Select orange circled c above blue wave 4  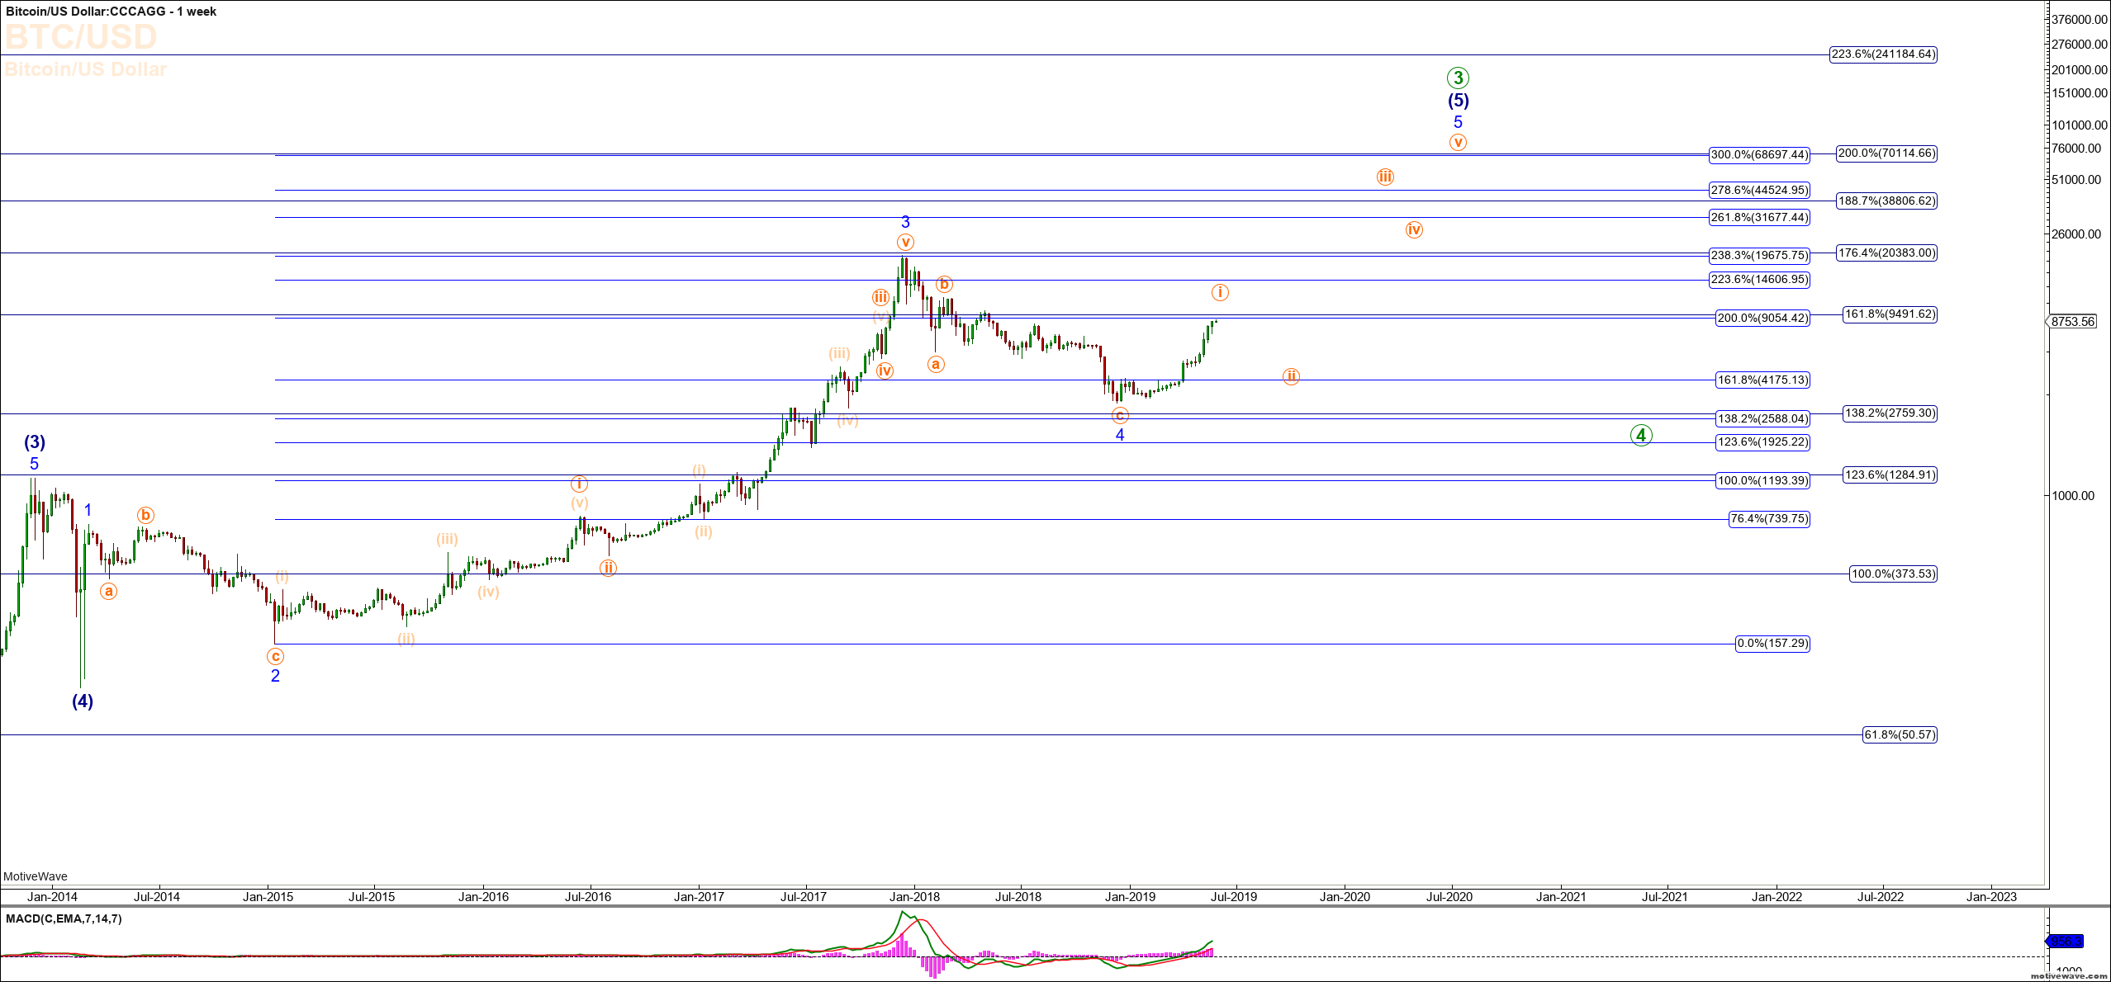[x=1120, y=415]
